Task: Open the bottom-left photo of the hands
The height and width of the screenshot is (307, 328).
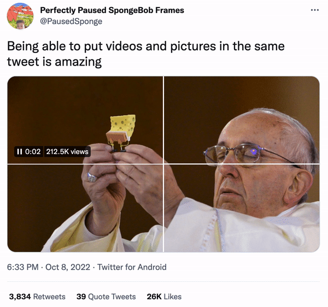Action: [x=85, y=208]
